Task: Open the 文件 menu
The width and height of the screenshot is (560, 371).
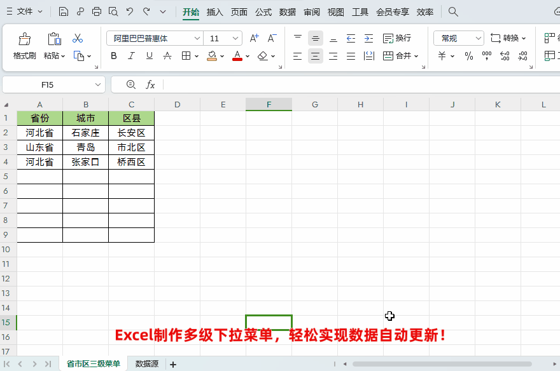Action: click(25, 12)
